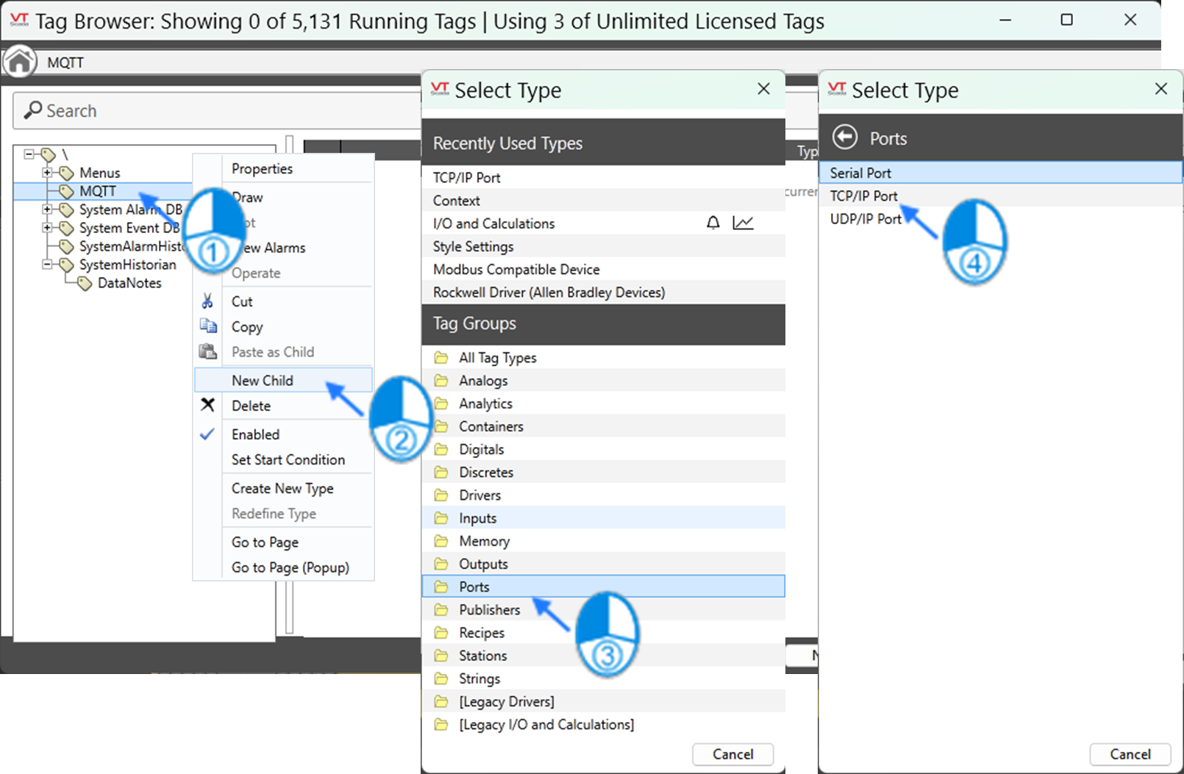Screen dimensions: 1184x774
Task: Open the Discretes tag group
Action: pos(604,472)
